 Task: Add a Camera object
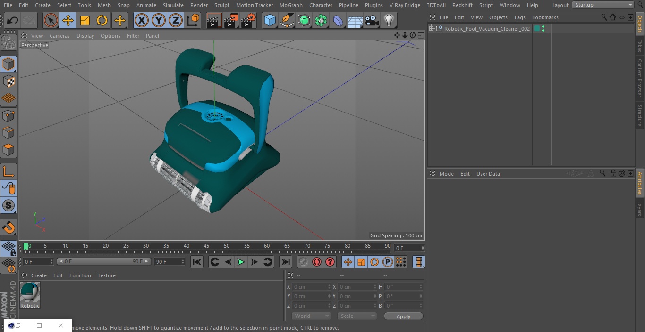coord(372,21)
